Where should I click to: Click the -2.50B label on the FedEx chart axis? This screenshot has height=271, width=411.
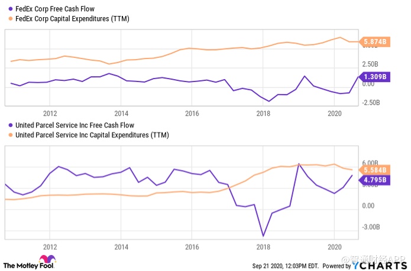[x=371, y=103]
